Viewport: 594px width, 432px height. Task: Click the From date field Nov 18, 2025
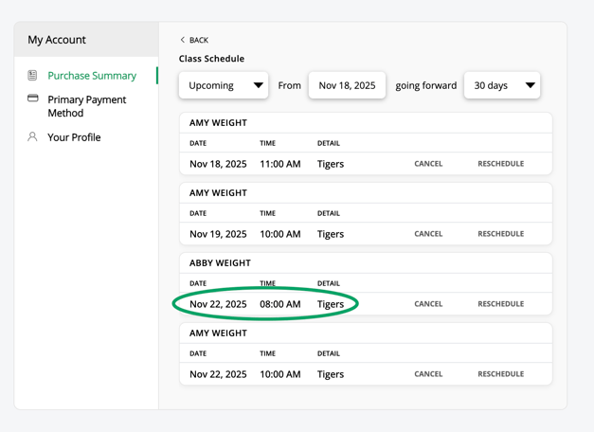coord(347,85)
